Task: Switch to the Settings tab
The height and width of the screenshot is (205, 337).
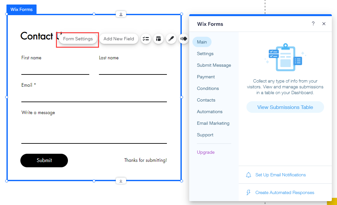Action: click(x=205, y=54)
